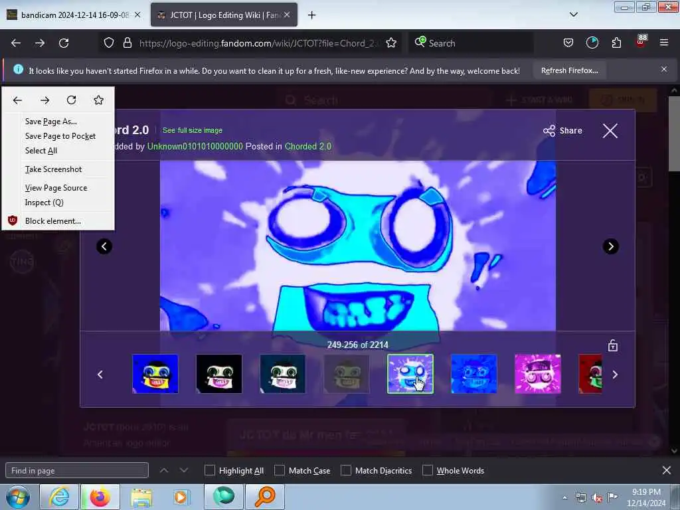This screenshot has height=510, width=680.
Task: Open the Firefox Extensions puzzle icon
Action: click(x=616, y=42)
